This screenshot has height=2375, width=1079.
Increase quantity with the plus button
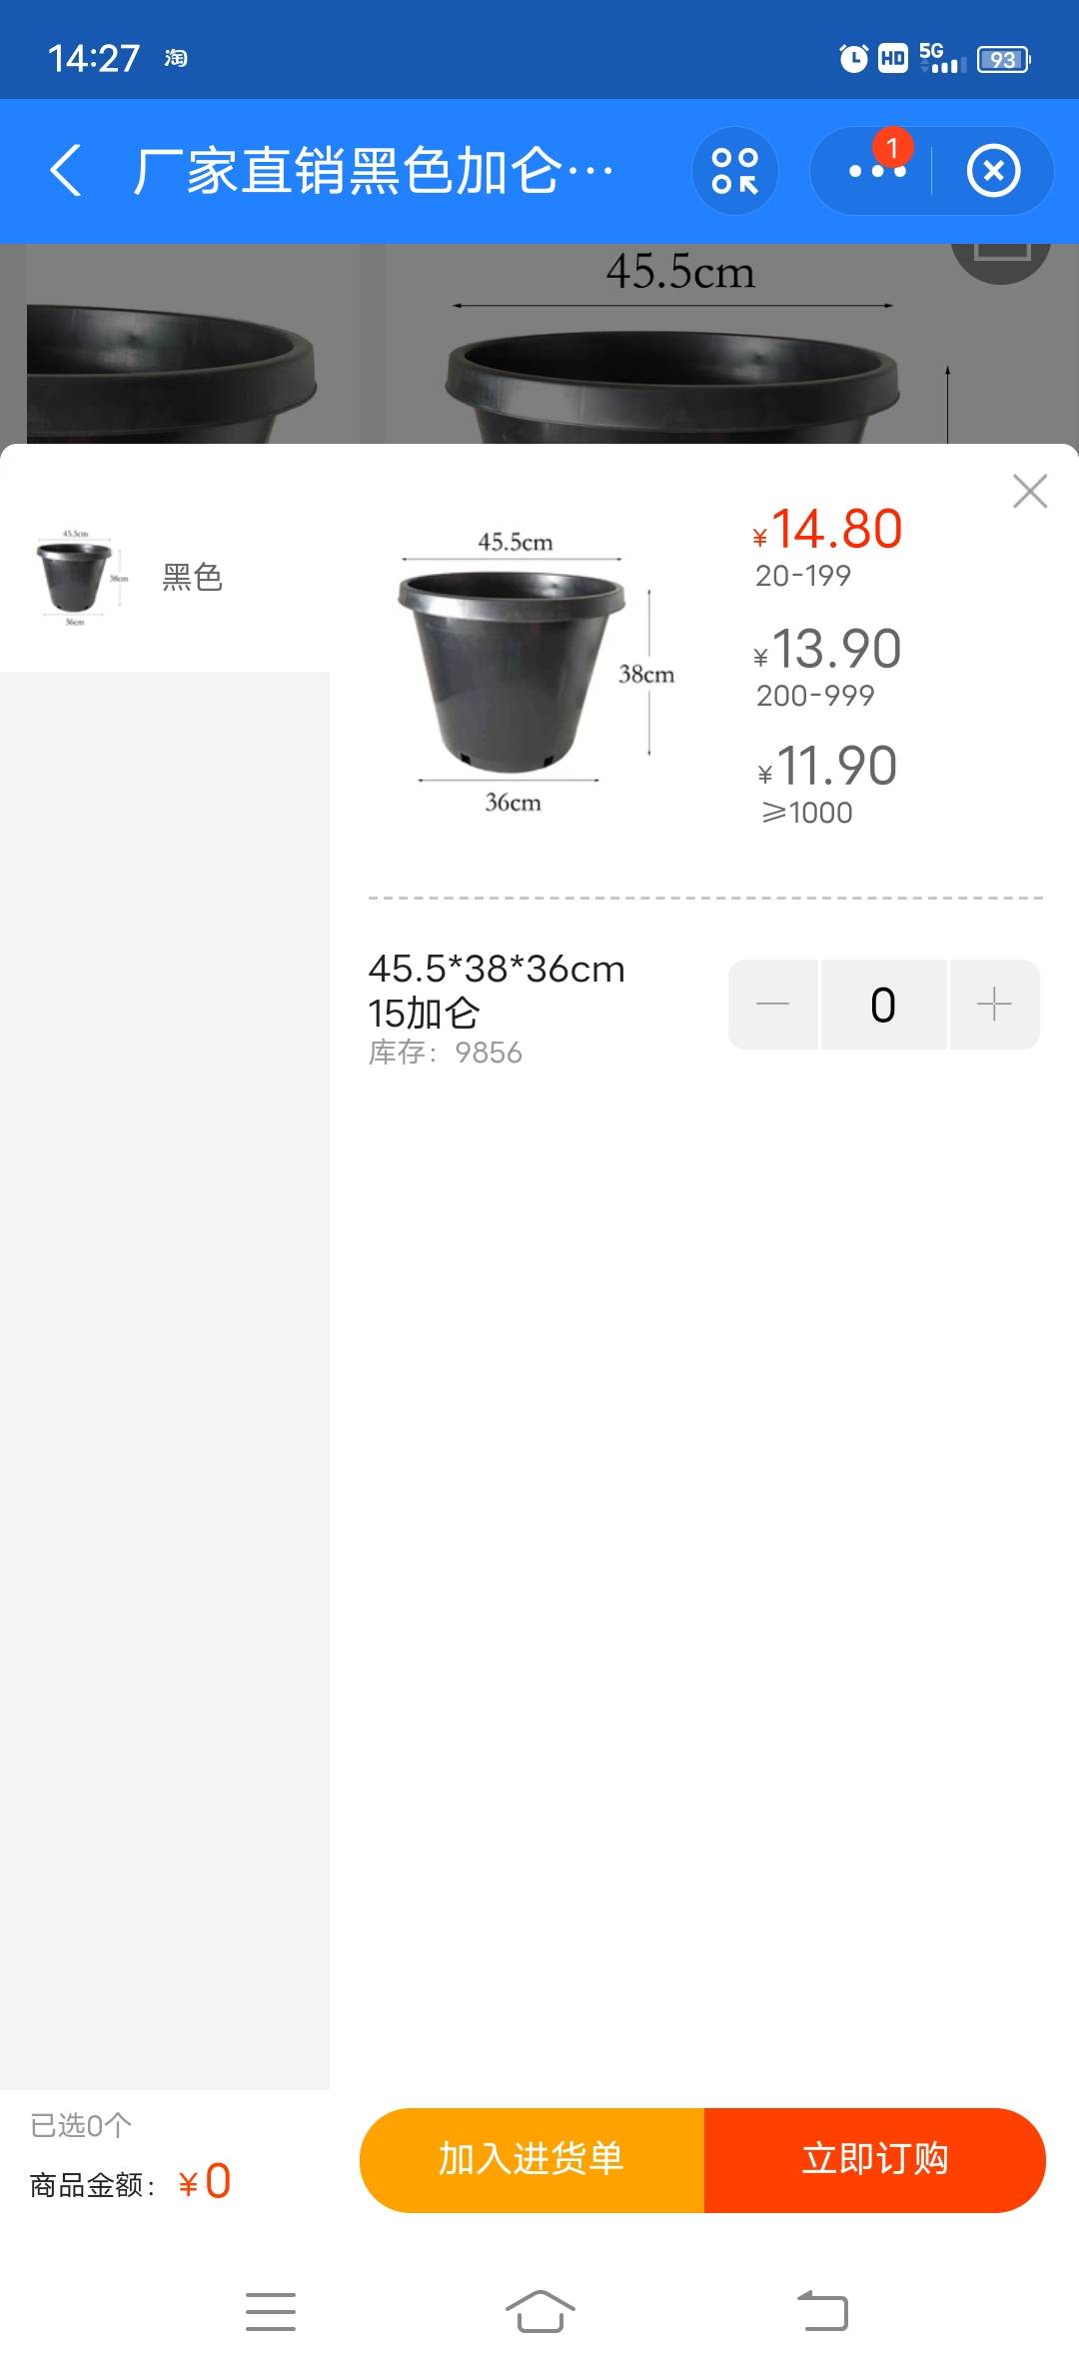[994, 1004]
